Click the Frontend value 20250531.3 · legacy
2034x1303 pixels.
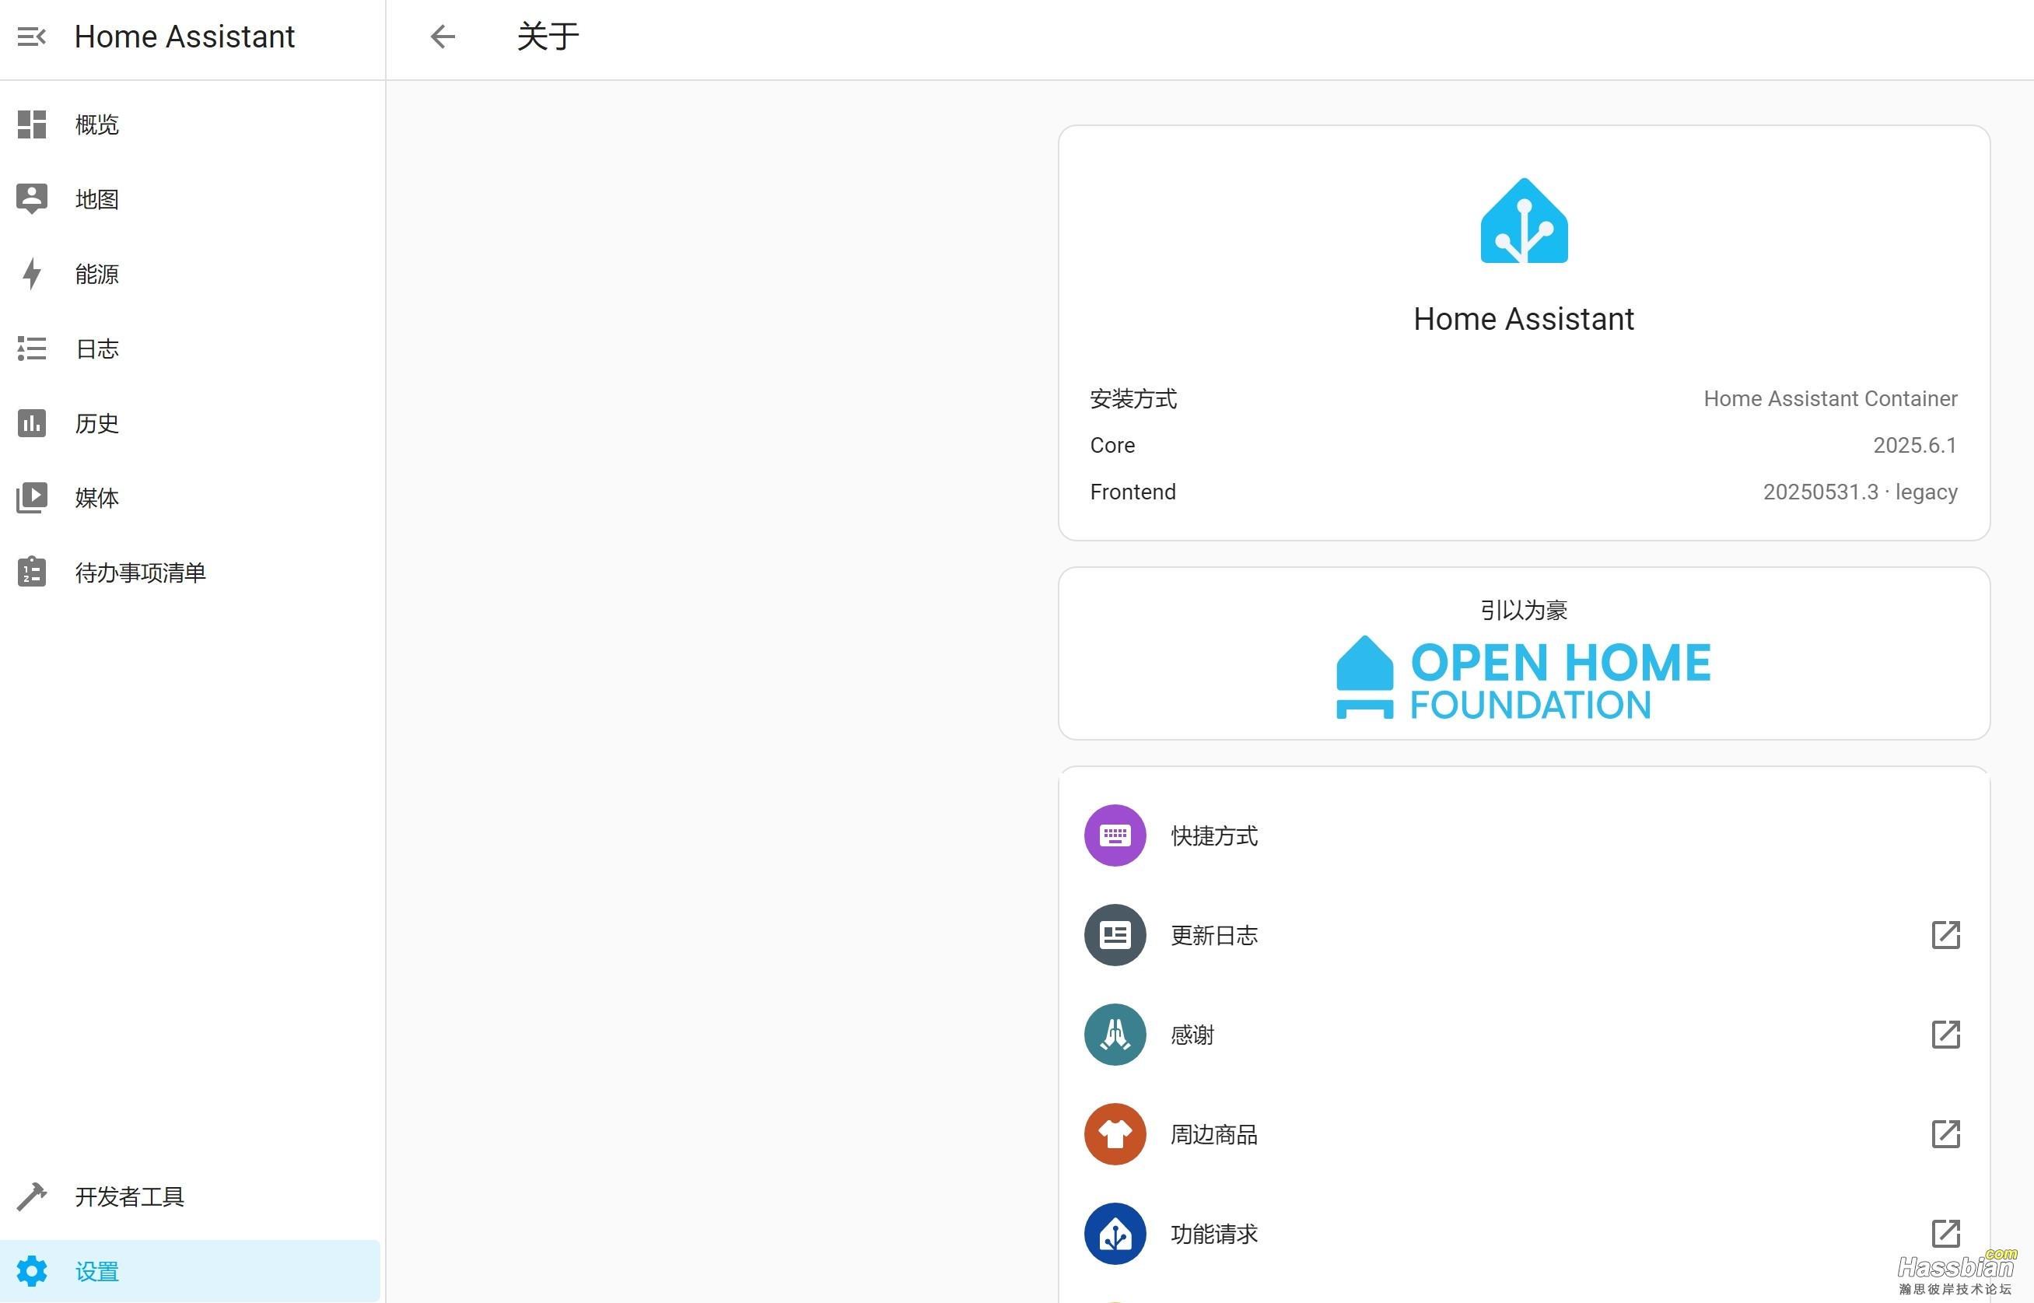1860,492
